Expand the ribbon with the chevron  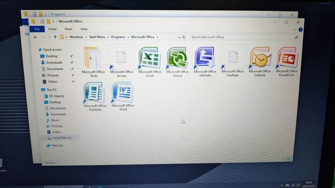[295, 30]
